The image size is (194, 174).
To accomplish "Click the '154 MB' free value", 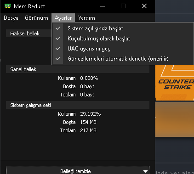I will (x=88, y=122).
